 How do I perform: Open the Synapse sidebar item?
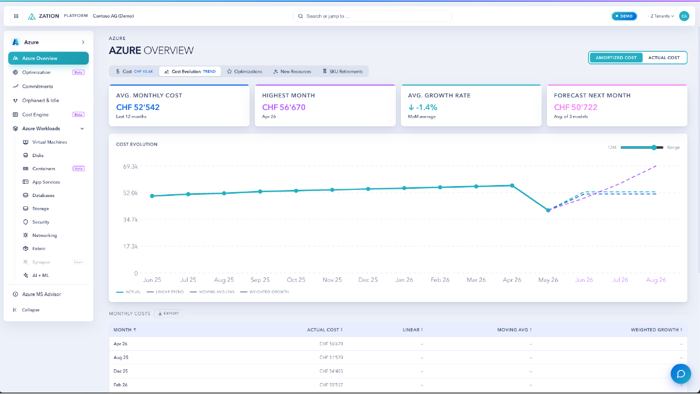pyautogui.click(x=53, y=262)
